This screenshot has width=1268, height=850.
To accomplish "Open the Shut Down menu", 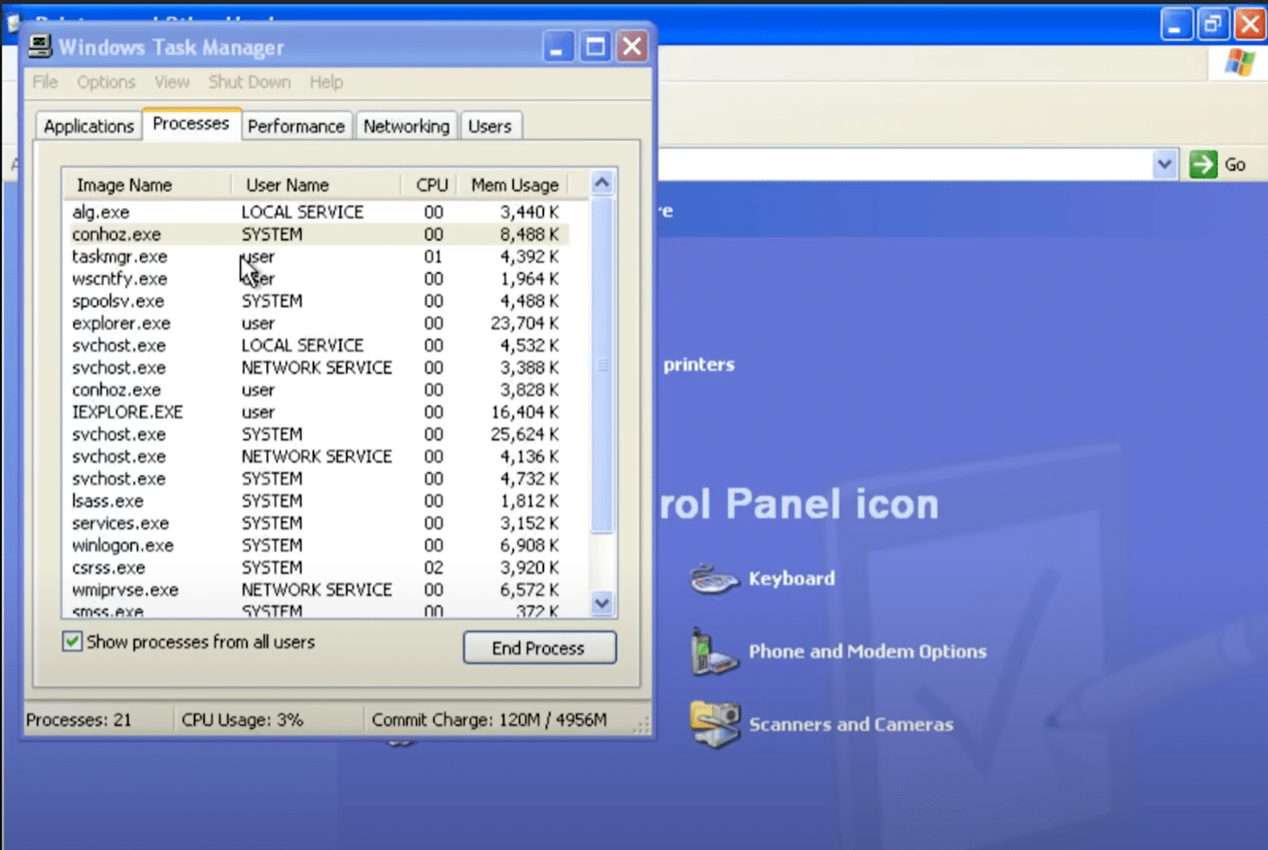I will 249,82.
